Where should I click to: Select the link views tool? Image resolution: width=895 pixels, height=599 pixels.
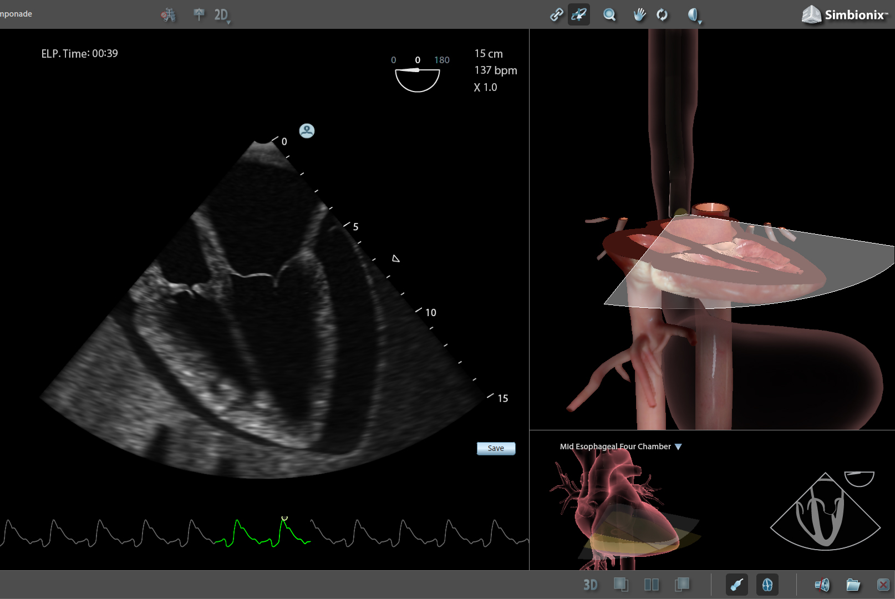pos(556,15)
